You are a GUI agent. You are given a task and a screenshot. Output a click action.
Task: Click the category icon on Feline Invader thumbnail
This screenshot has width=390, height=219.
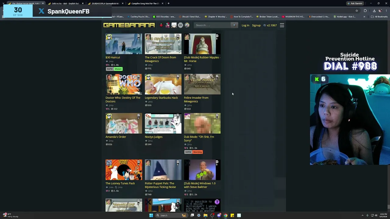[x=217, y=77]
